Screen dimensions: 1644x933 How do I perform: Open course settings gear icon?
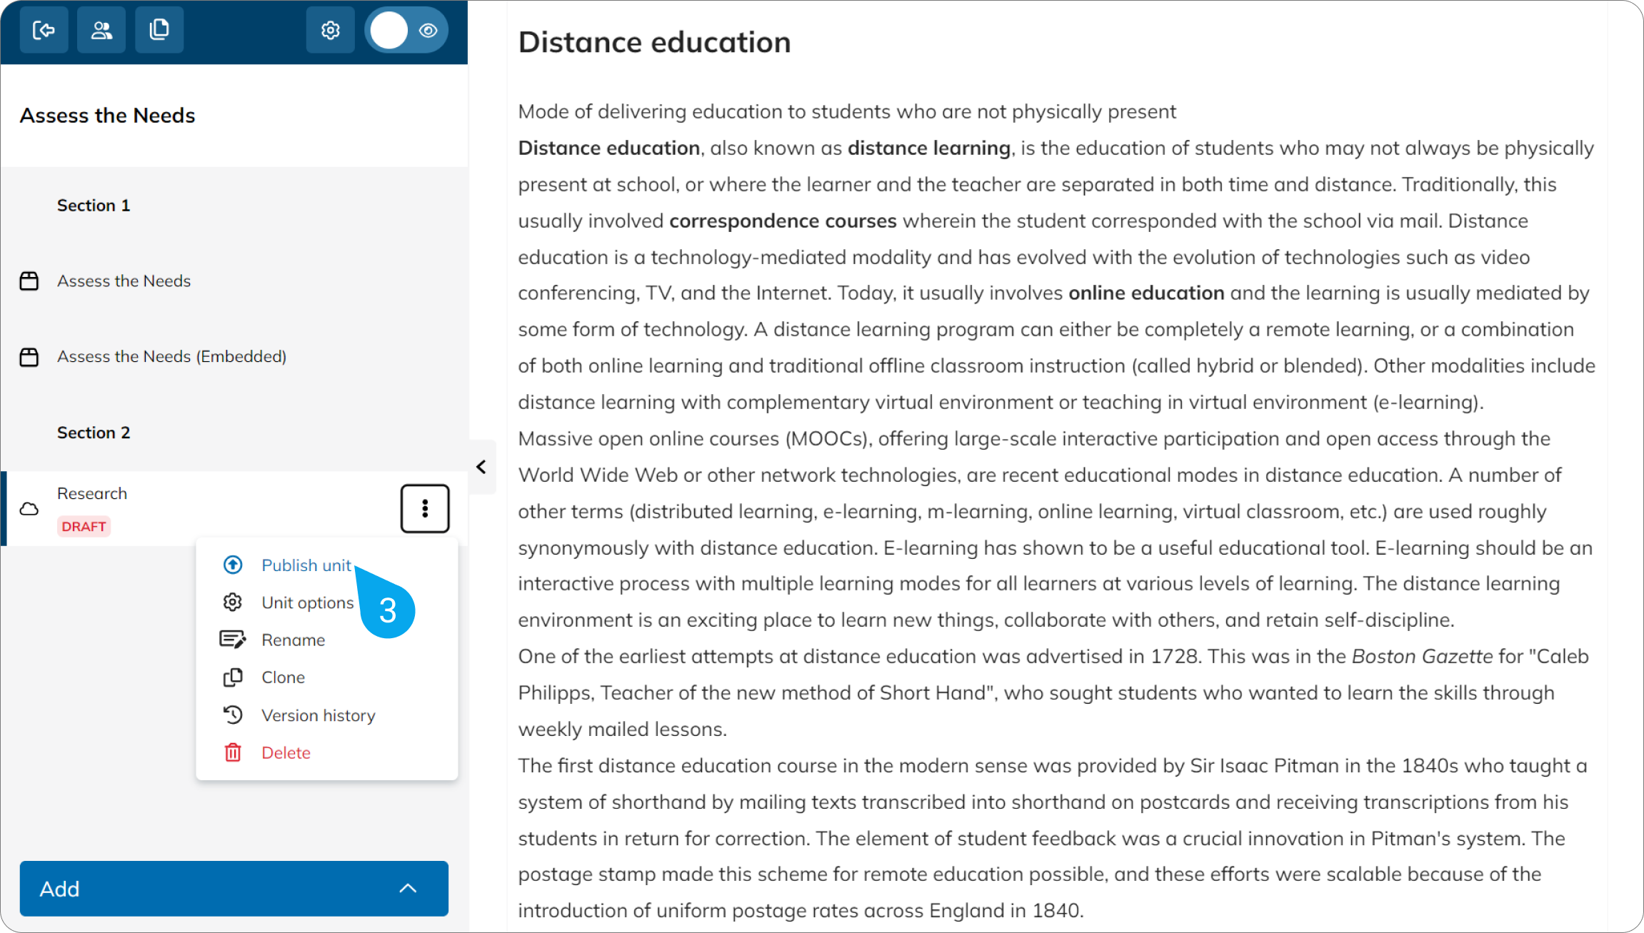330,30
